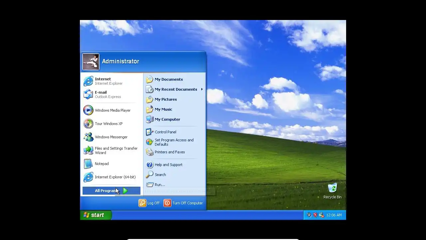
Task: Launch Internet Explorer (64-bit) icon
Action: [88, 177]
